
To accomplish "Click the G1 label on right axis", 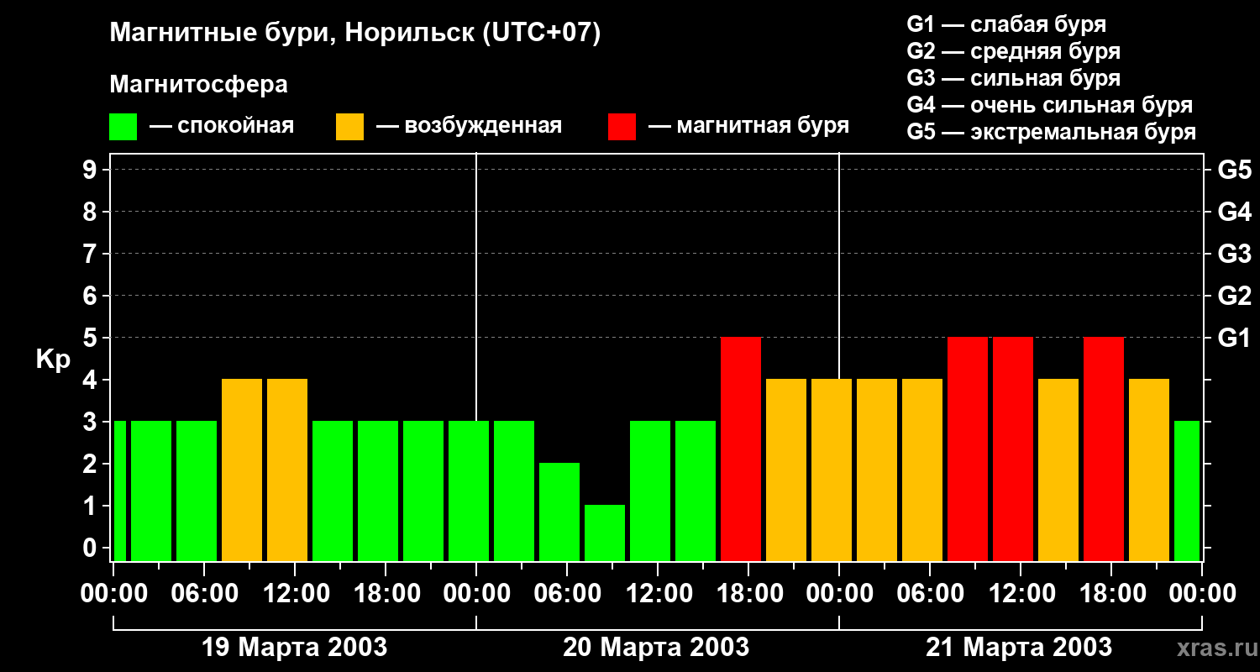I will [x=1234, y=338].
